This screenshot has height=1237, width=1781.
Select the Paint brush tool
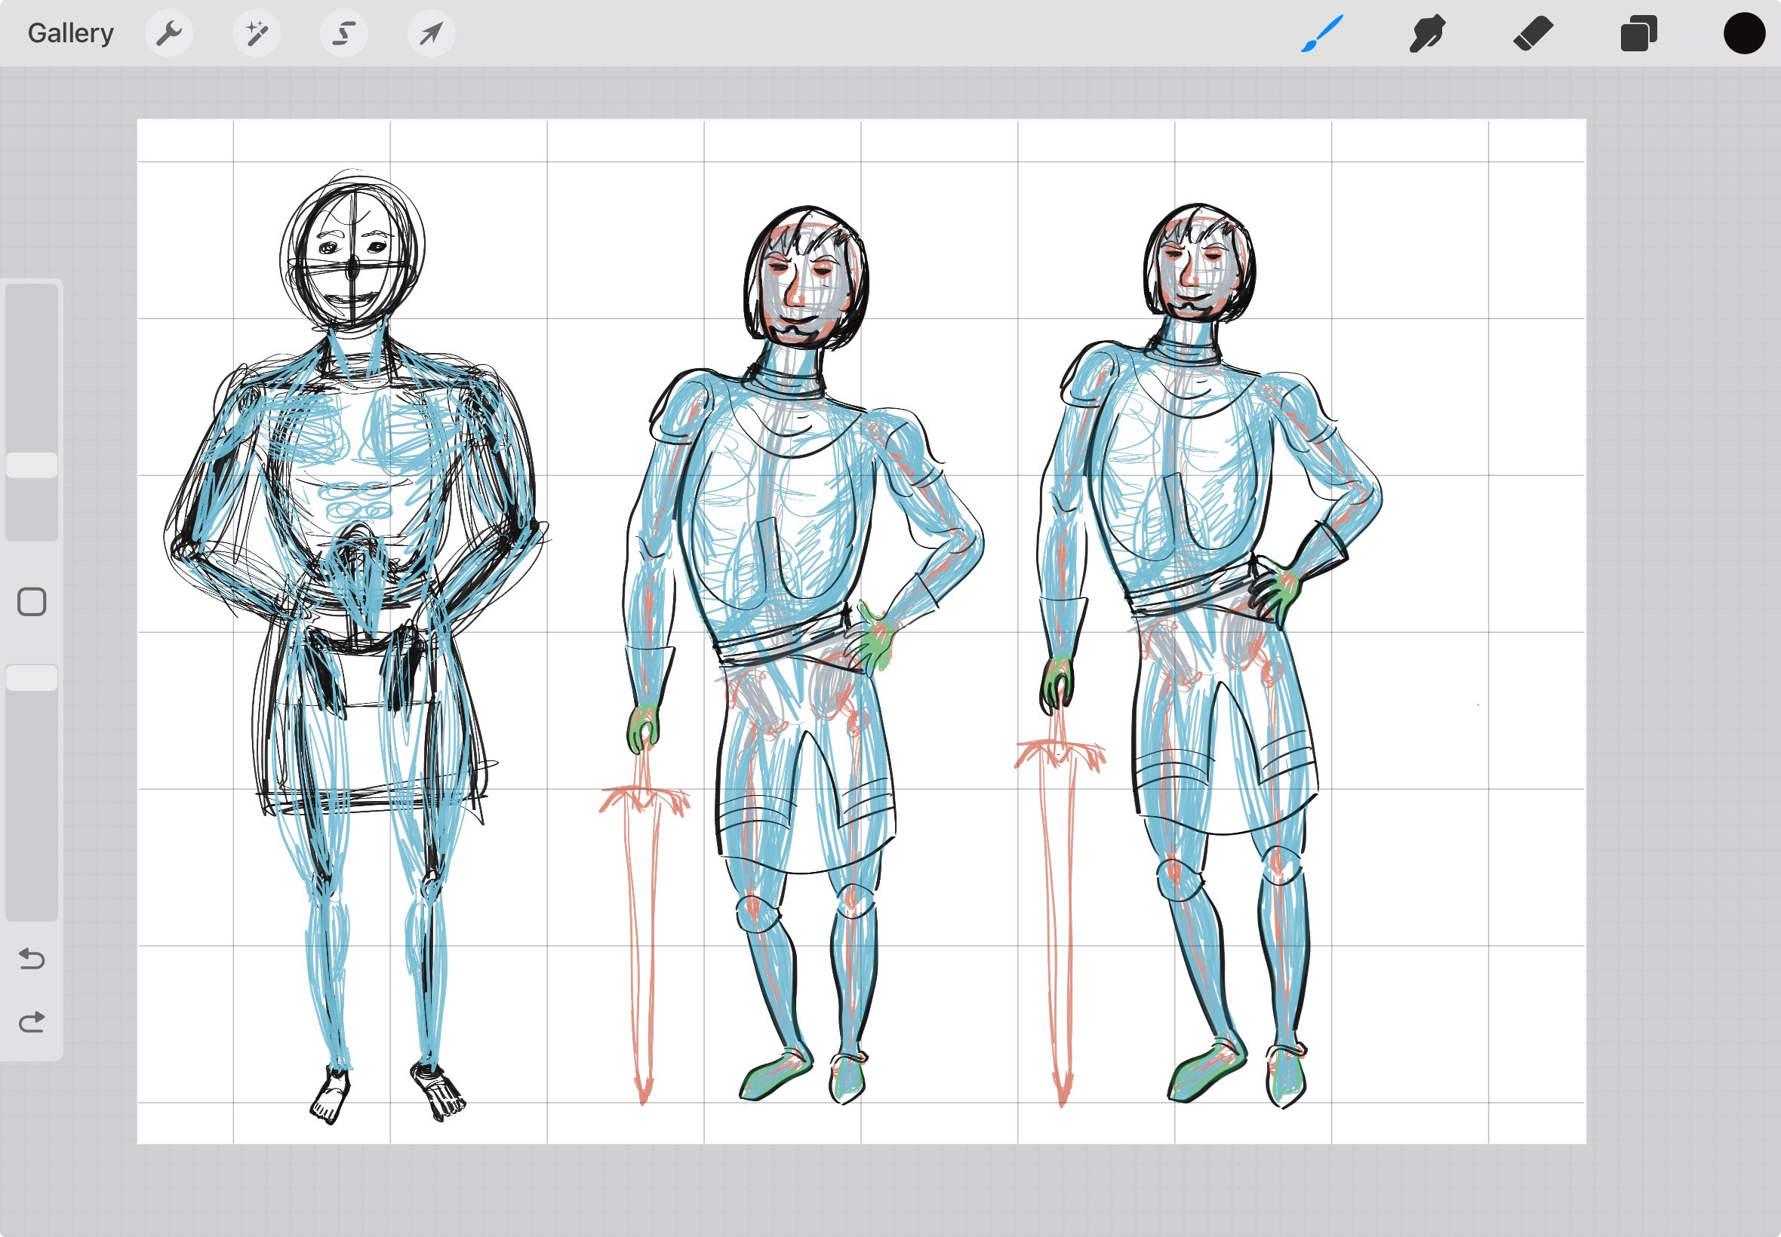(1322, 33)
